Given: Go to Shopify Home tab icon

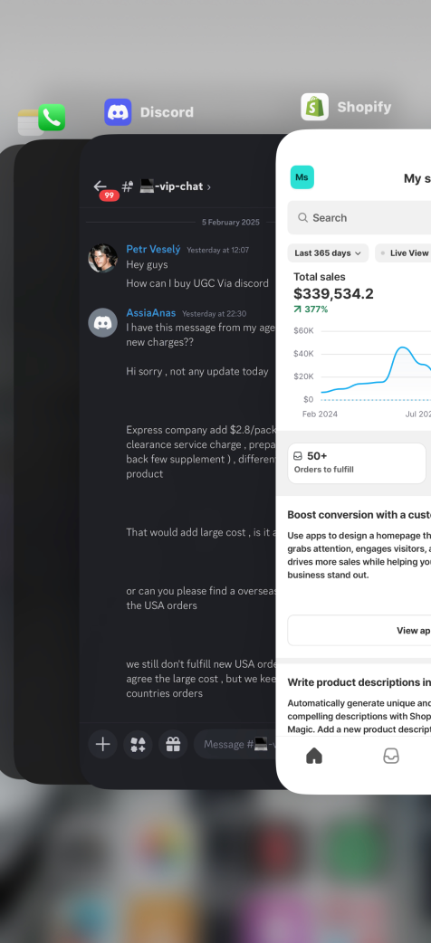Looking at the screenshot, I should pyautogui.click(x=314, y=756).
